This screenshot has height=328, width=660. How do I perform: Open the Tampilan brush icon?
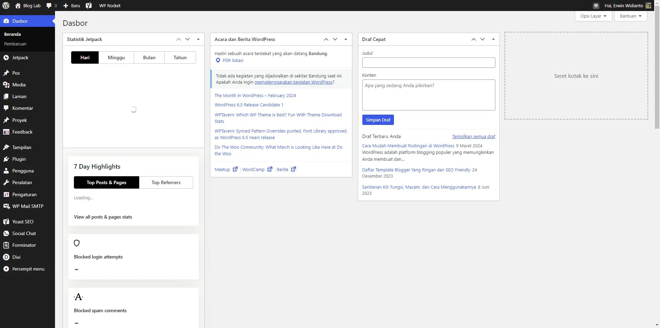coord(6,147)
